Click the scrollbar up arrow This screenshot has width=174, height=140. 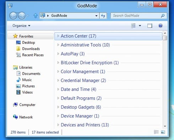[x=165, y=33]
